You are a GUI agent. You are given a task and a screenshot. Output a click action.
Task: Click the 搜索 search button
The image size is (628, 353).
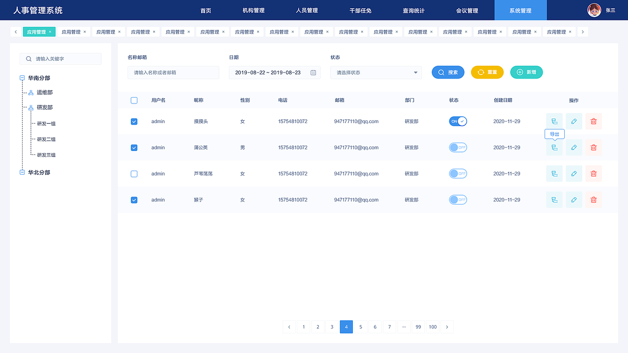pyautogui.click(x=448, y=72)
